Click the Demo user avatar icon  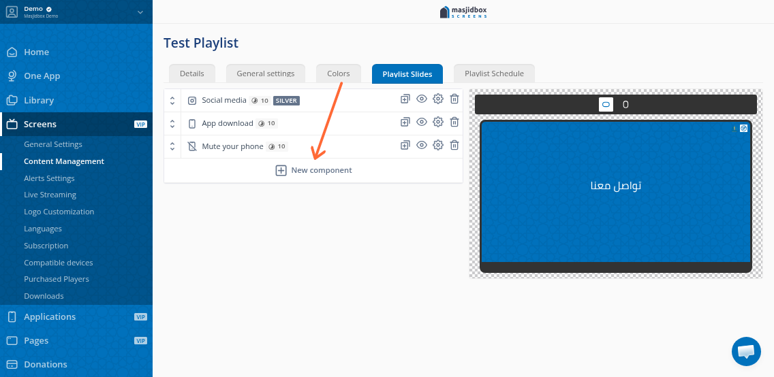pyautogui.click(x=12, y=12)
